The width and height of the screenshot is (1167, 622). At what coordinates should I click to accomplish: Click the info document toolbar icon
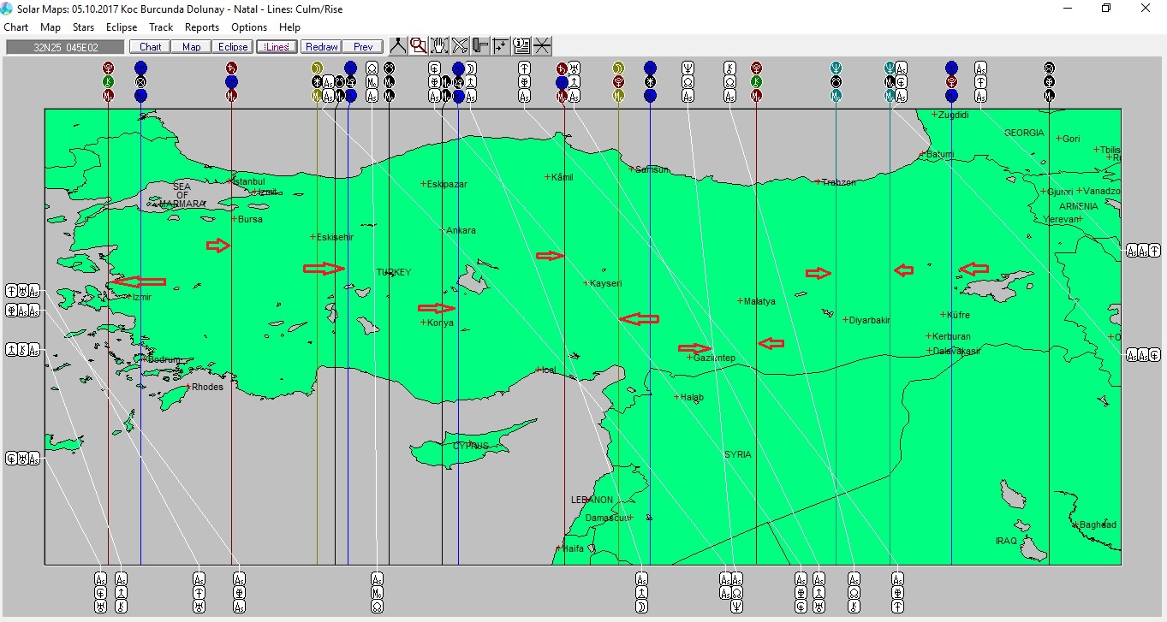(x=521, y=46)
